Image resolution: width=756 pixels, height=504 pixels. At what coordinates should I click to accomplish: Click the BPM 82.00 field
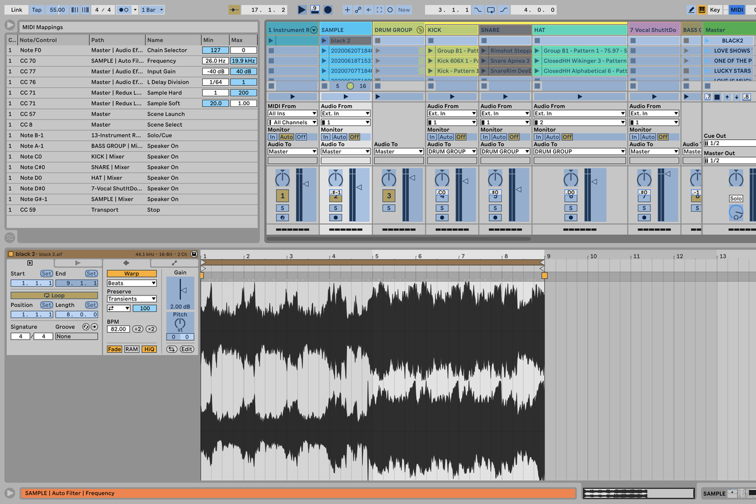click(118, 329)
